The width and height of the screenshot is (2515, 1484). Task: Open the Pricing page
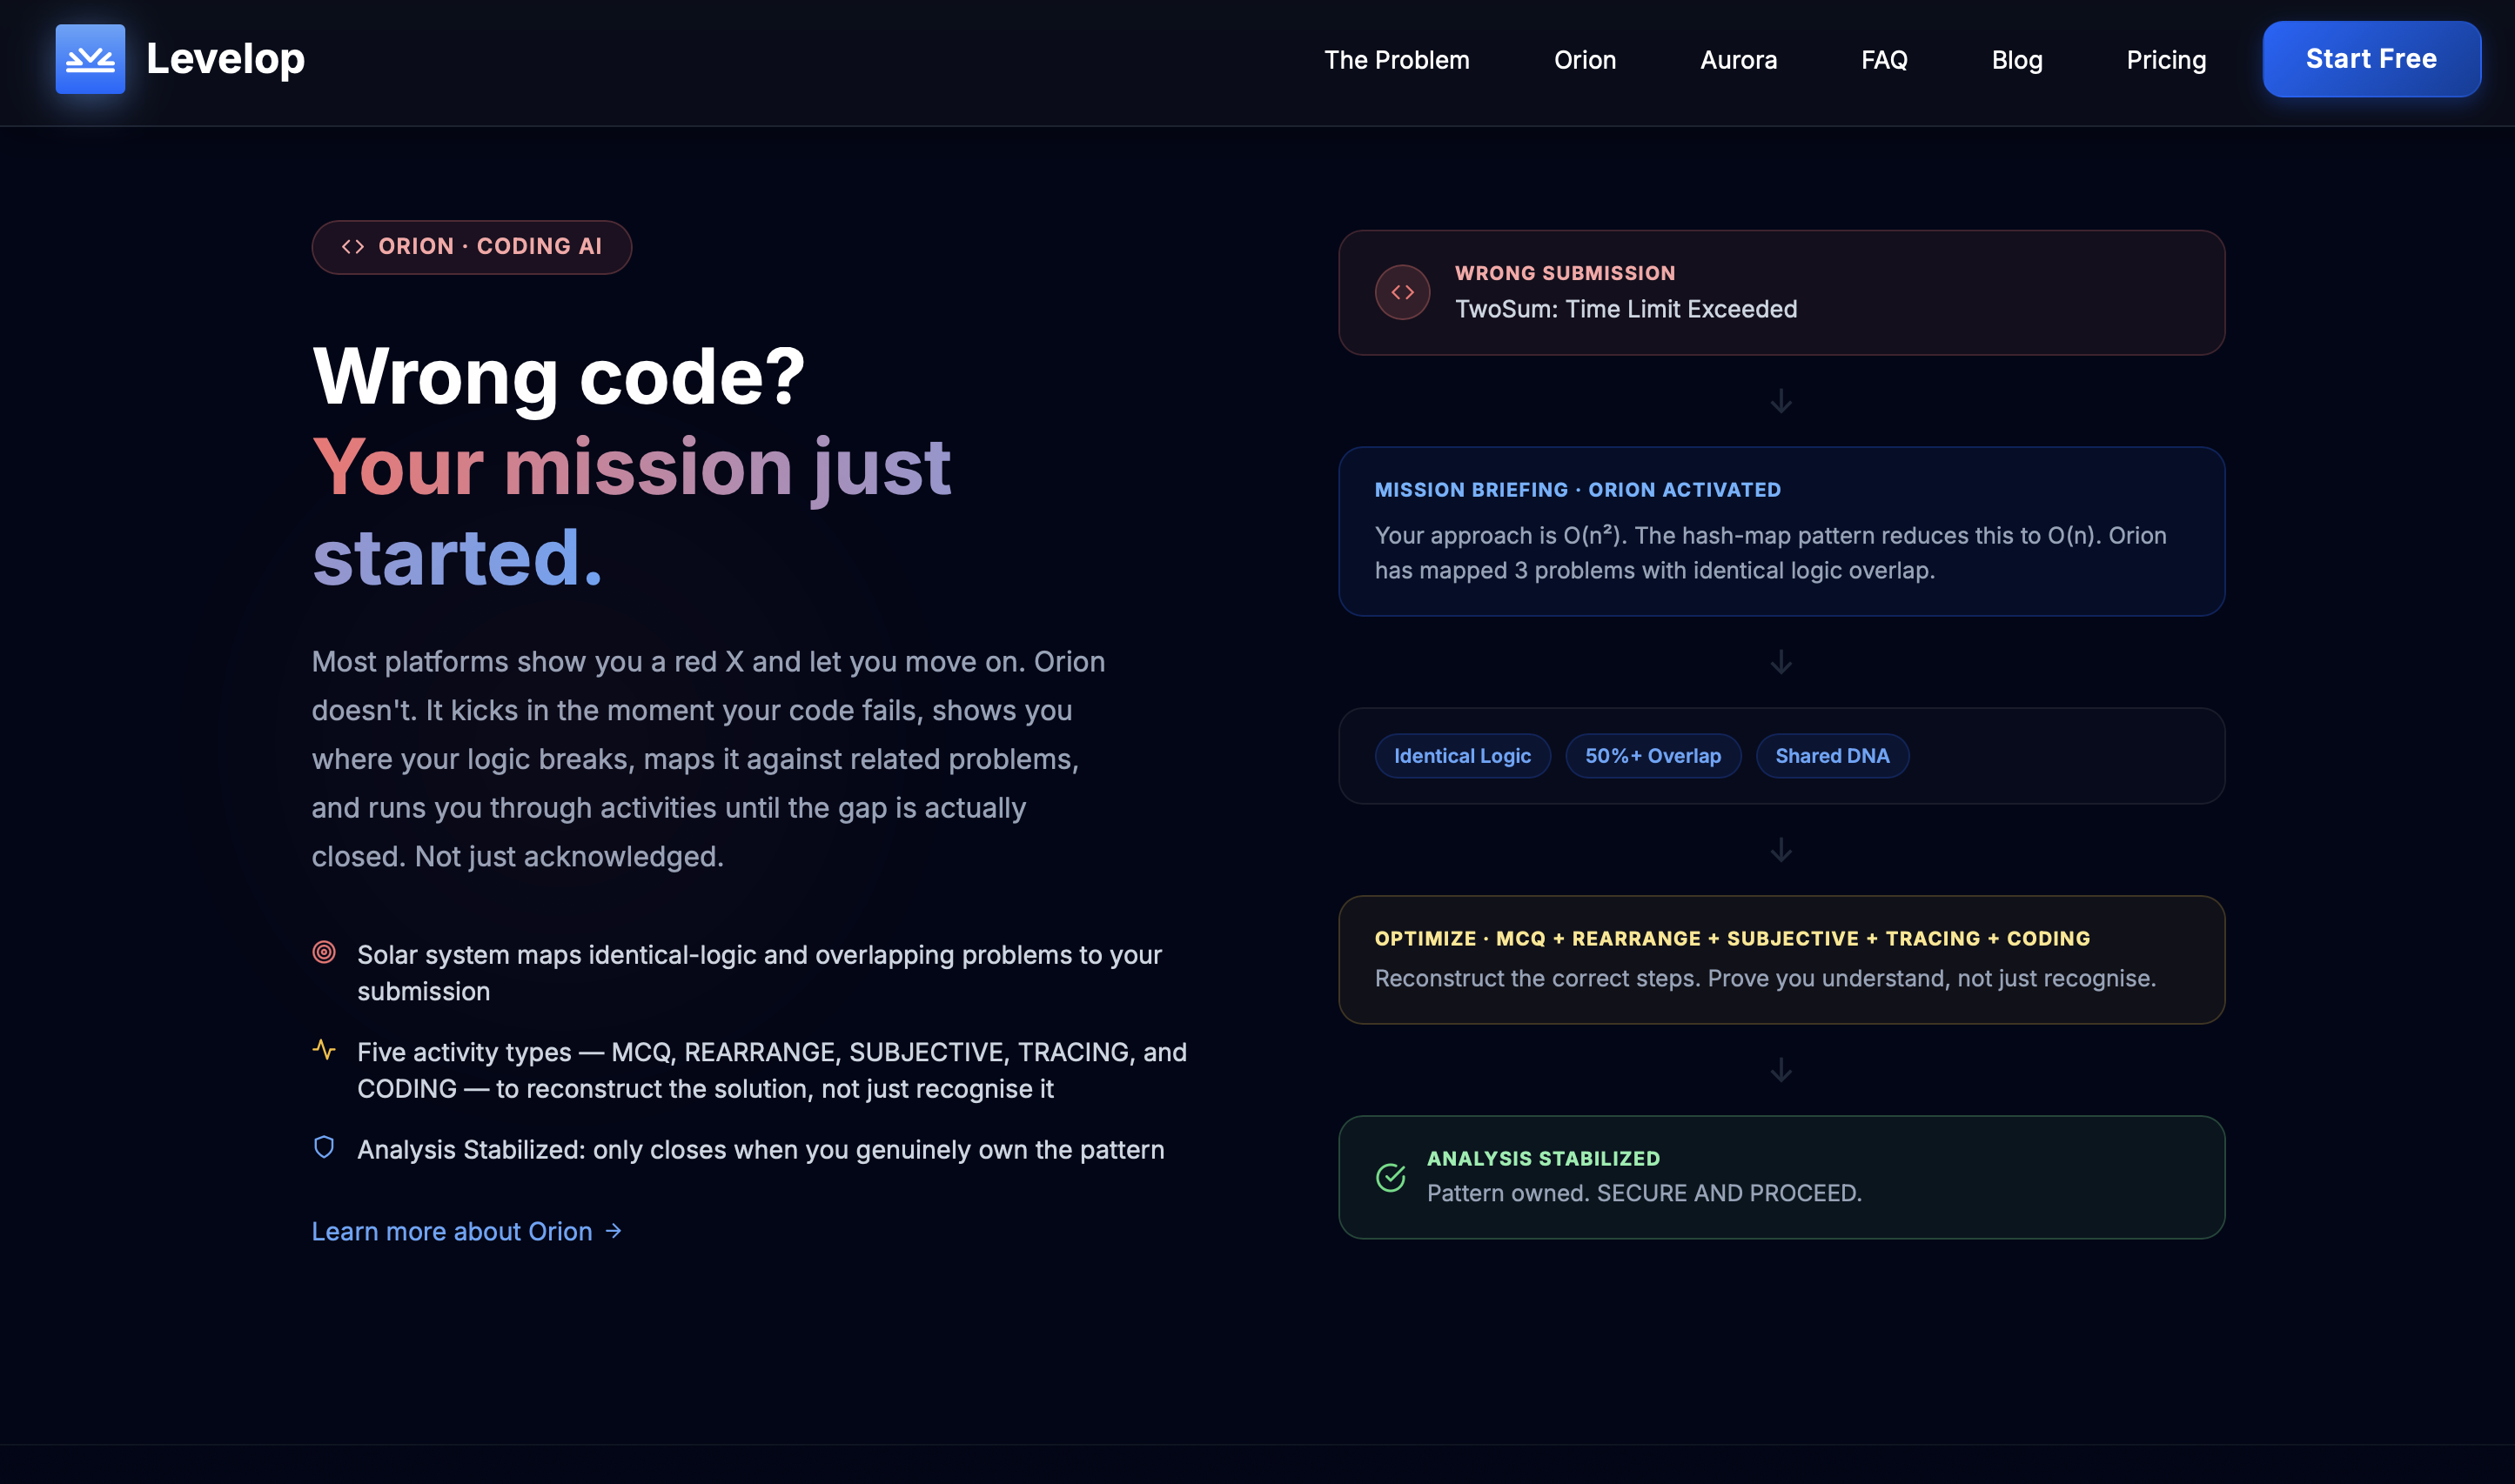coord(2166,60)
